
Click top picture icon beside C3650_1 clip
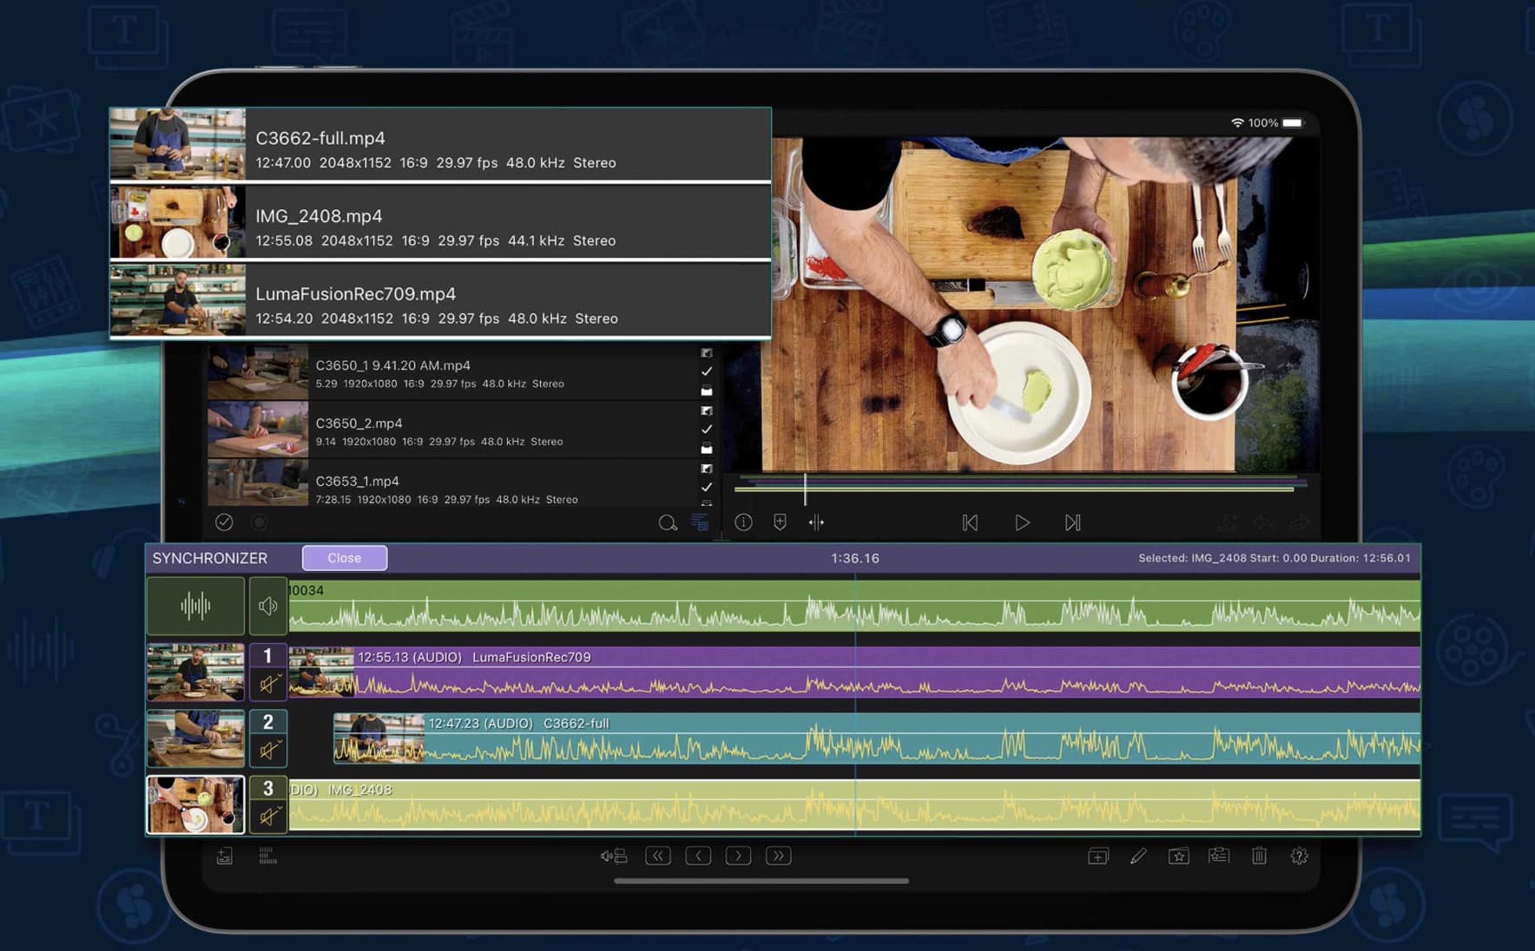click(707, 353)
